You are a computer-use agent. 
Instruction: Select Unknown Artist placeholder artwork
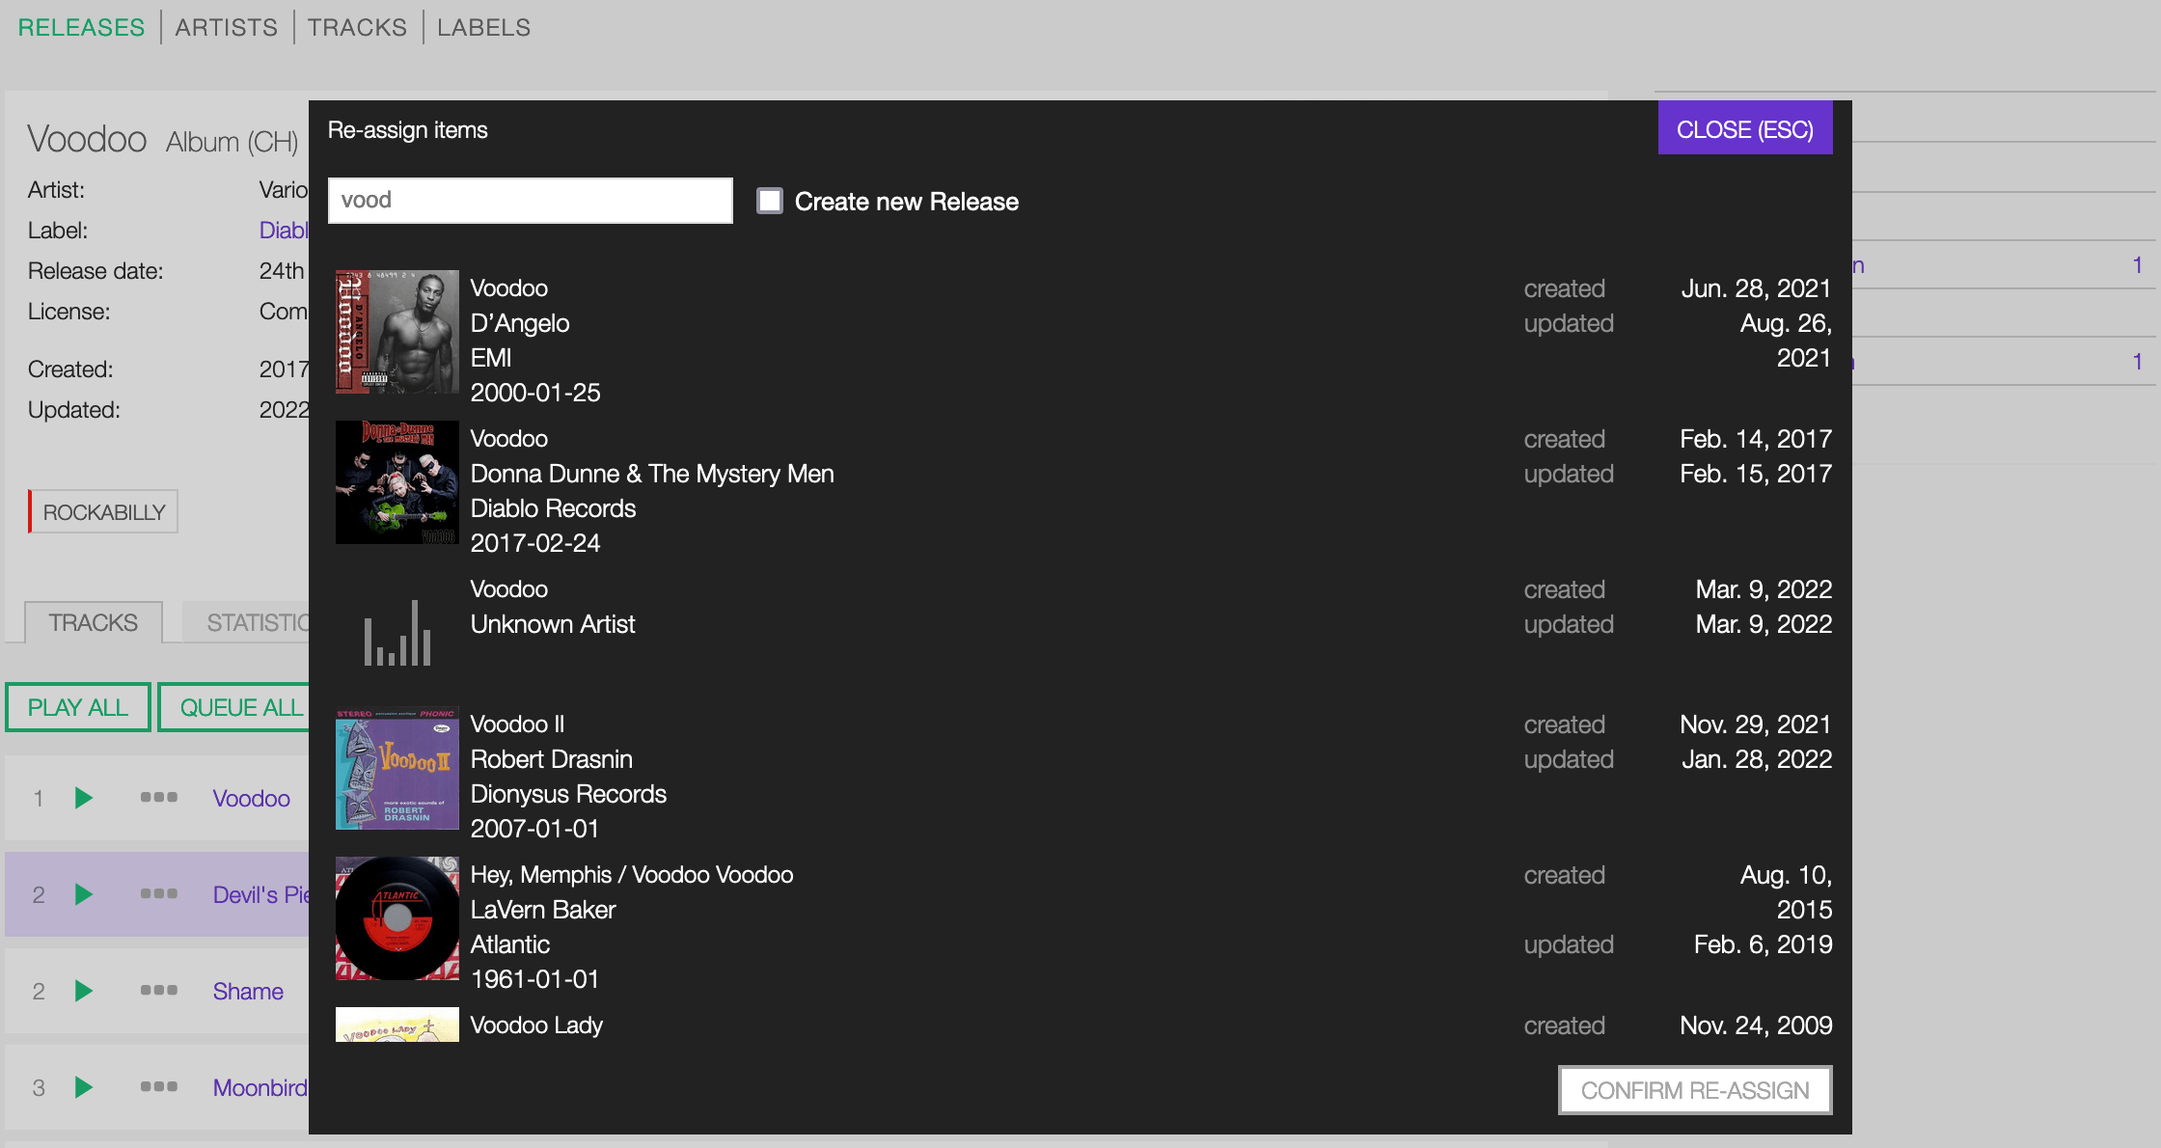[x=397, y=633]
